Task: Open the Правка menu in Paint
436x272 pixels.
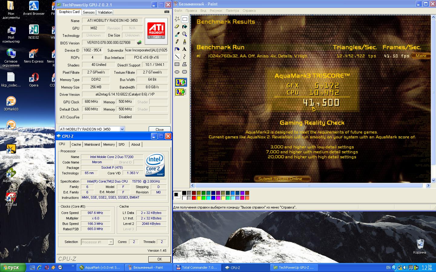Action: 191,11
